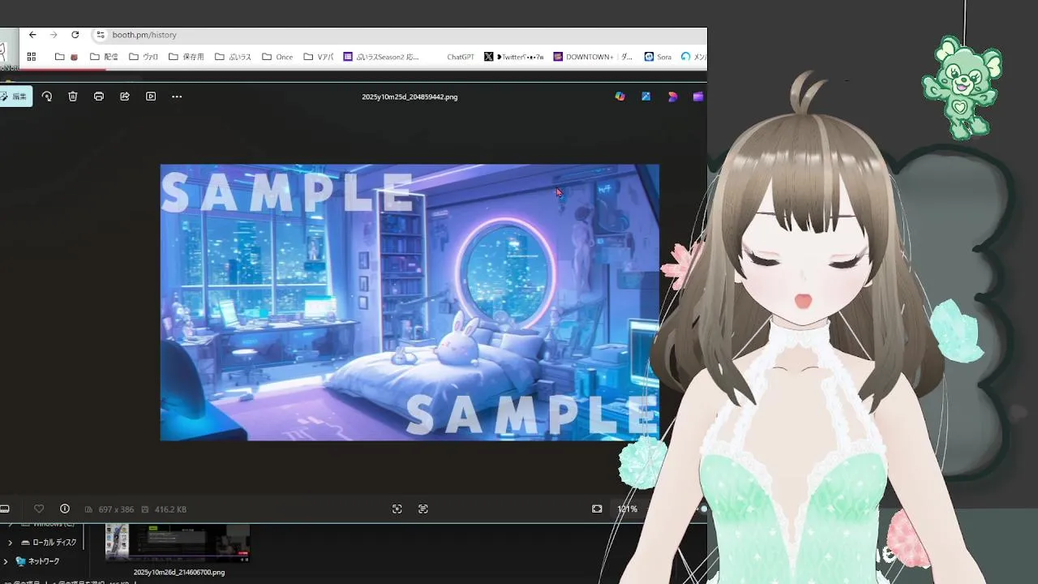Open the Once bookmark folder
The width and height of the screenshot is (1038, 584).
click(x=277, y=57)
